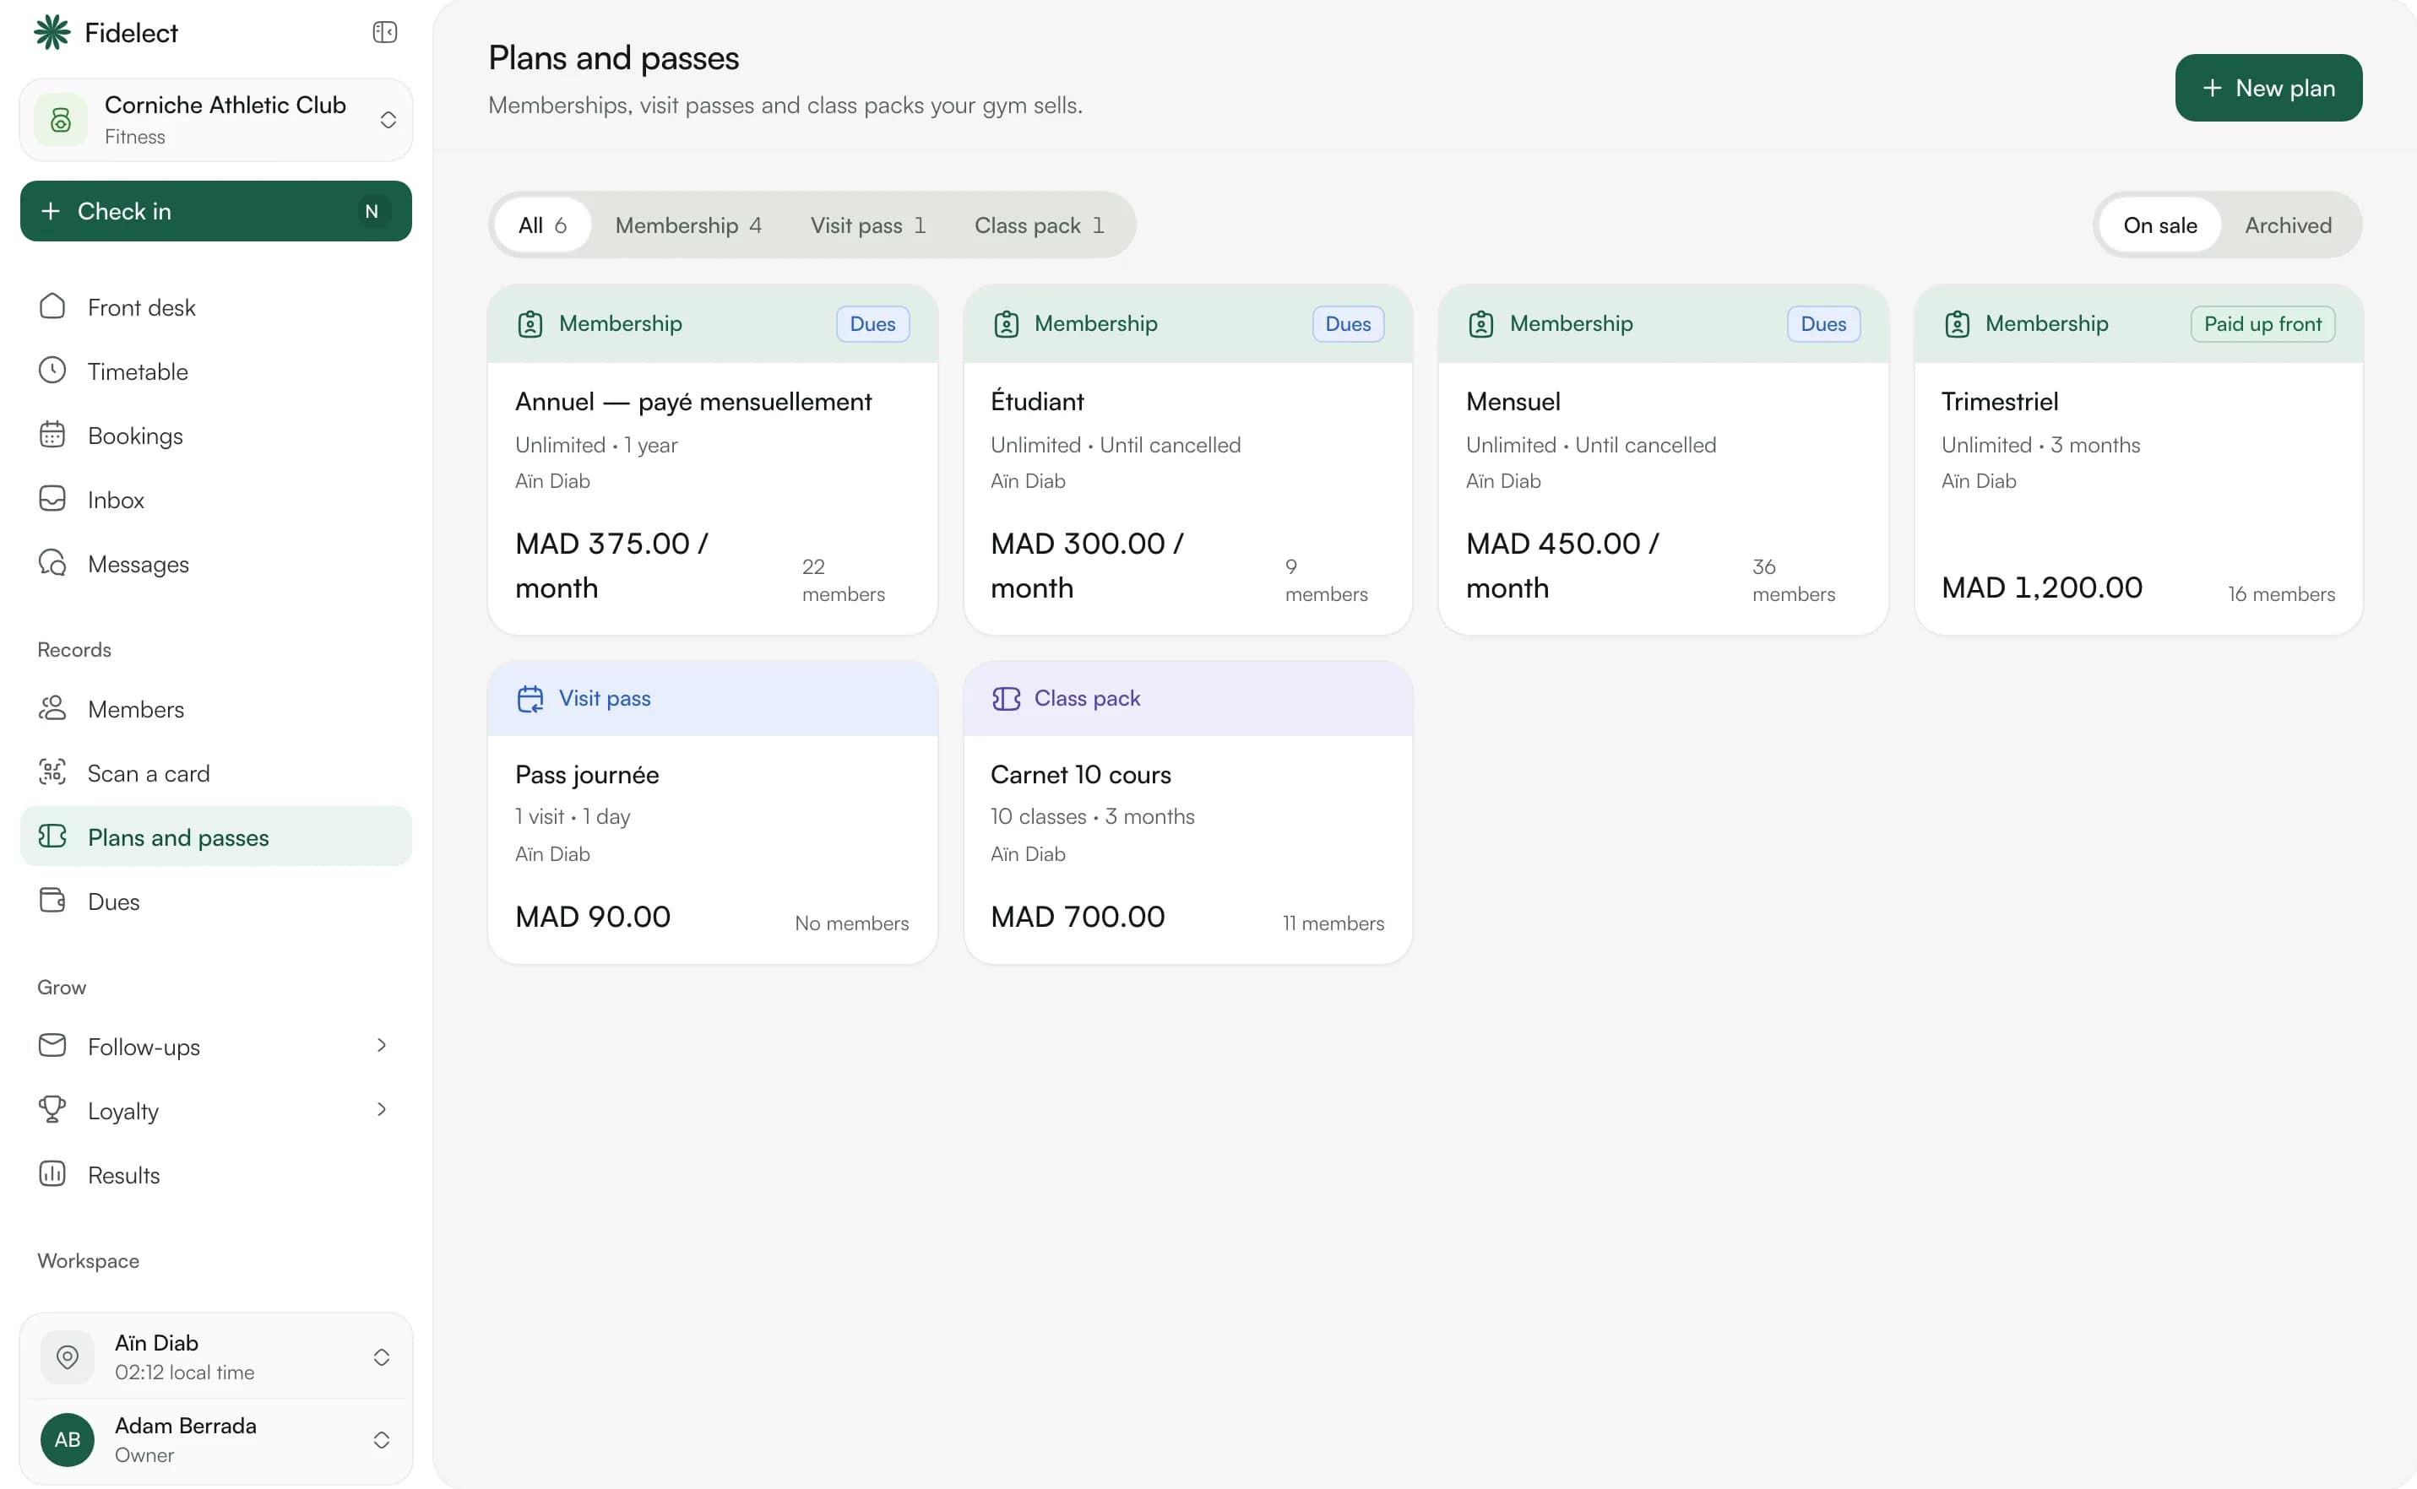2417x1489 pixels.
Task: Click the Results chart icon
Action: coord(52,1174)
